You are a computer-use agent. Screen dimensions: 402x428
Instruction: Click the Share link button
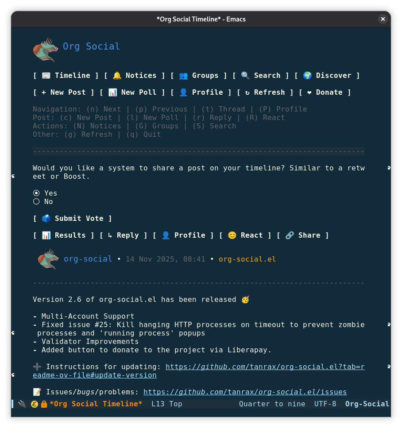(303, 235)
